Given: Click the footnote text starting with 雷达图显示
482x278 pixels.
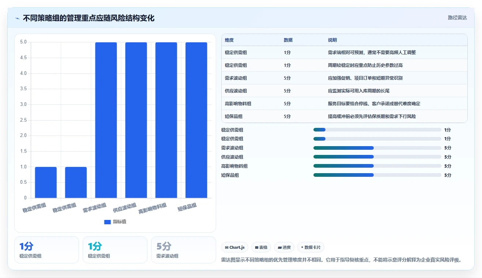Looking at the screenshot, I should point(342,260).
